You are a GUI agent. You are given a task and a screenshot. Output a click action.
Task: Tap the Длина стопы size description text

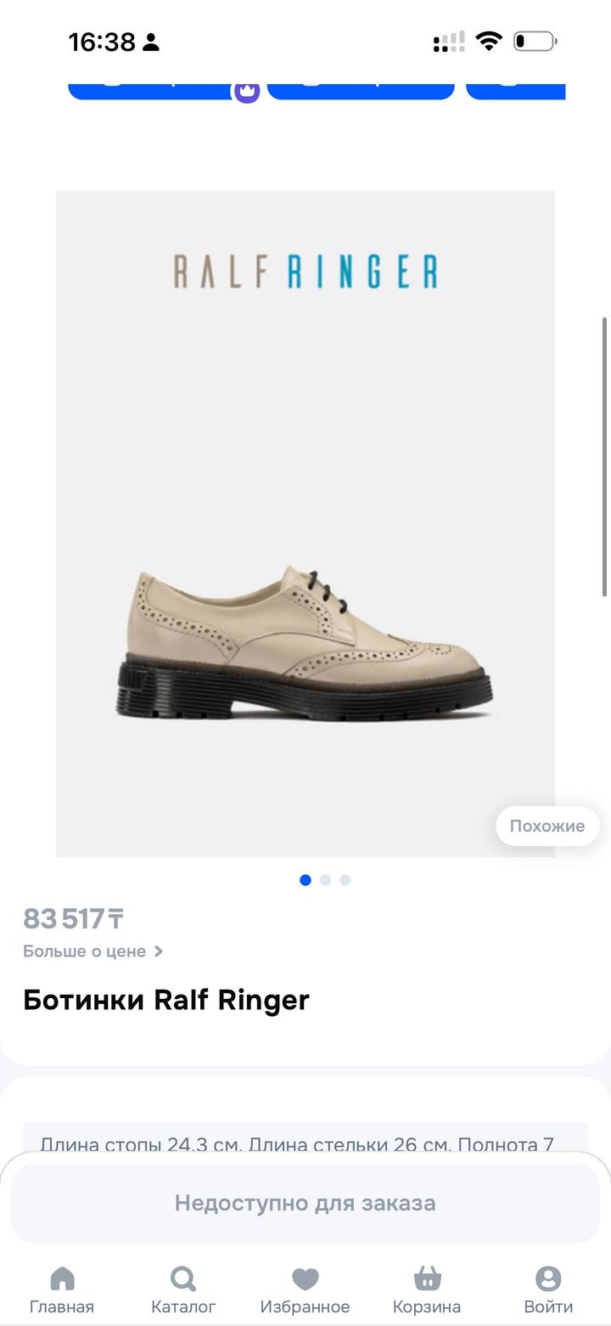tap(296, 1143)
